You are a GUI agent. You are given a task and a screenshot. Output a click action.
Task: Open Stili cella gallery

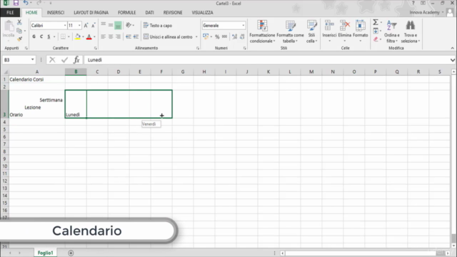pos(311,32)
